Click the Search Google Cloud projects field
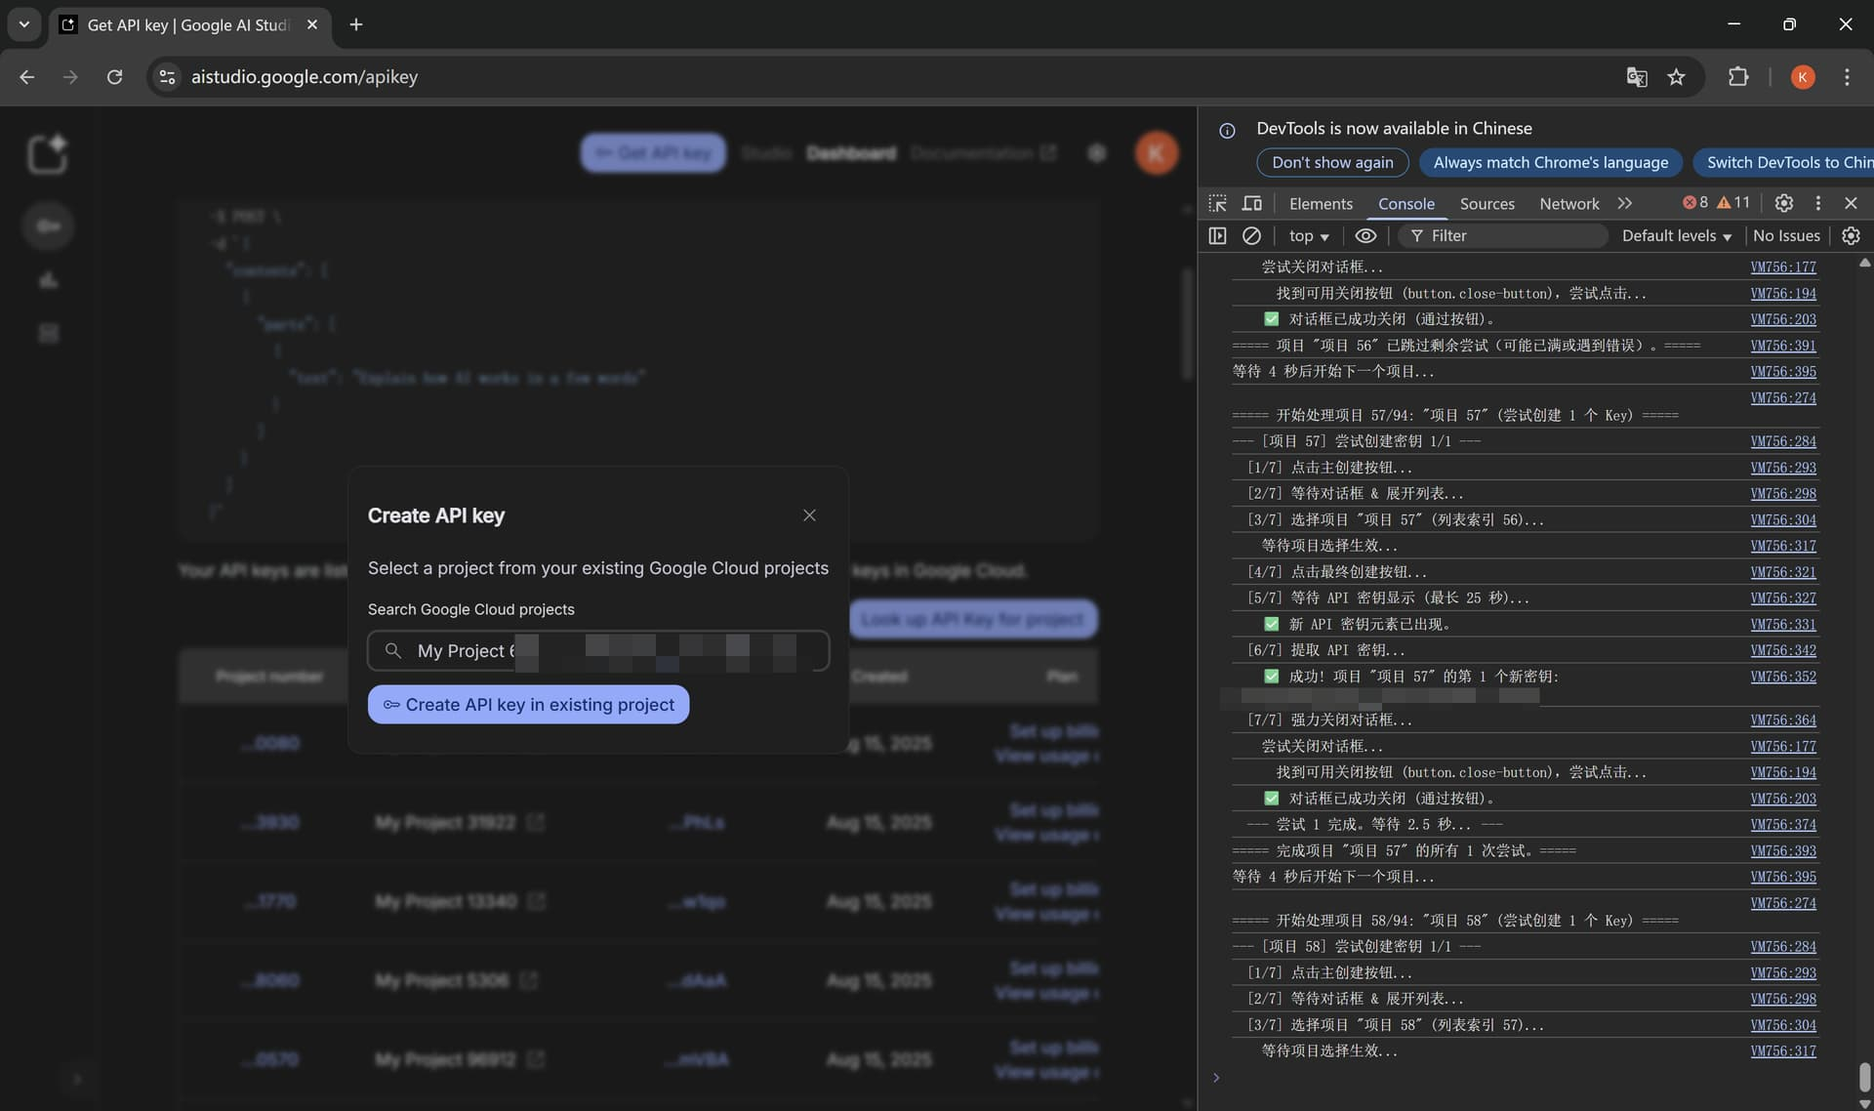Screen dimensions: 1874x1111 (597, 650)
